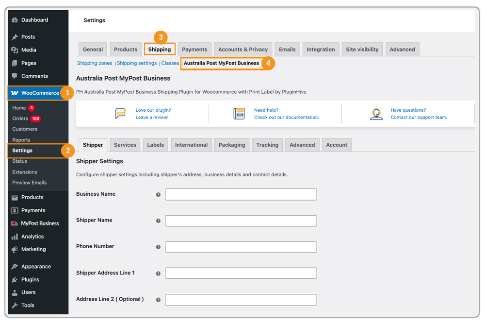485x323 pixels.
Task: Open the Labels sub-tab
Action: click(155, 145)
